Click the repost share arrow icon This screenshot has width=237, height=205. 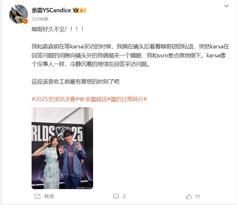click(38, 196)
